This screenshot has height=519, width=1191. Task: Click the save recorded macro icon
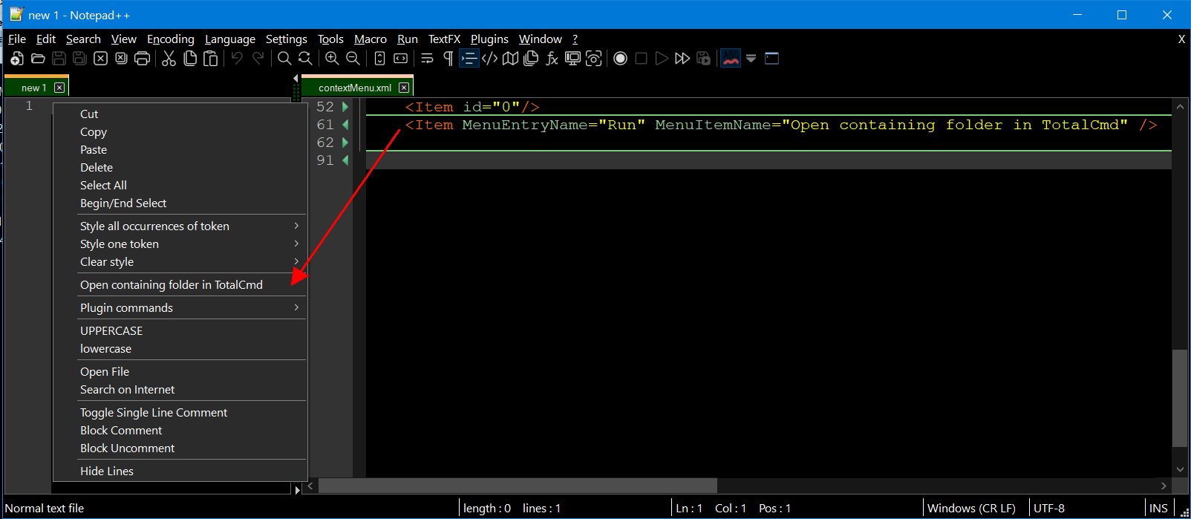pyautogui.click(x=703, y=59)
